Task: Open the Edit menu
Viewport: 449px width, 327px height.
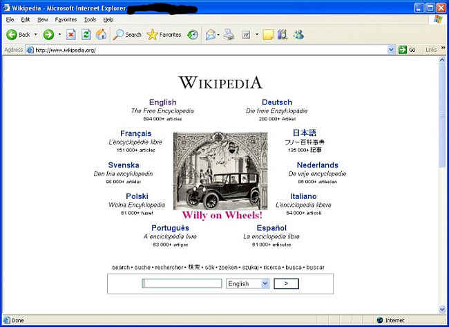Action: tap(26, 20)
